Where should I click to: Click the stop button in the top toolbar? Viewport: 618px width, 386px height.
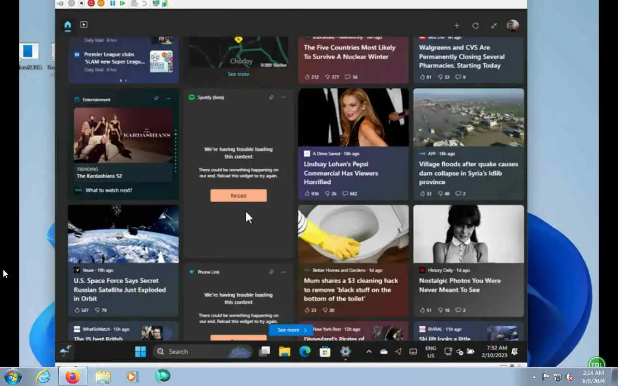(81, 3)
